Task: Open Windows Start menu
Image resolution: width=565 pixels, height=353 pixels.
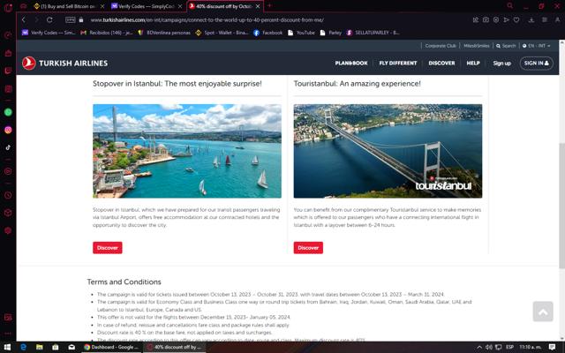Action: [x=7, y=347]
